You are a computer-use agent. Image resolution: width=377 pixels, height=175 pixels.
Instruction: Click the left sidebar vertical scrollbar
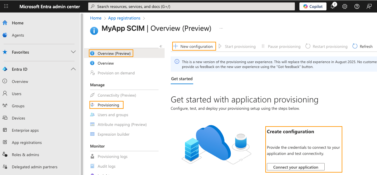pyautogui.click(x=82, y=94)
